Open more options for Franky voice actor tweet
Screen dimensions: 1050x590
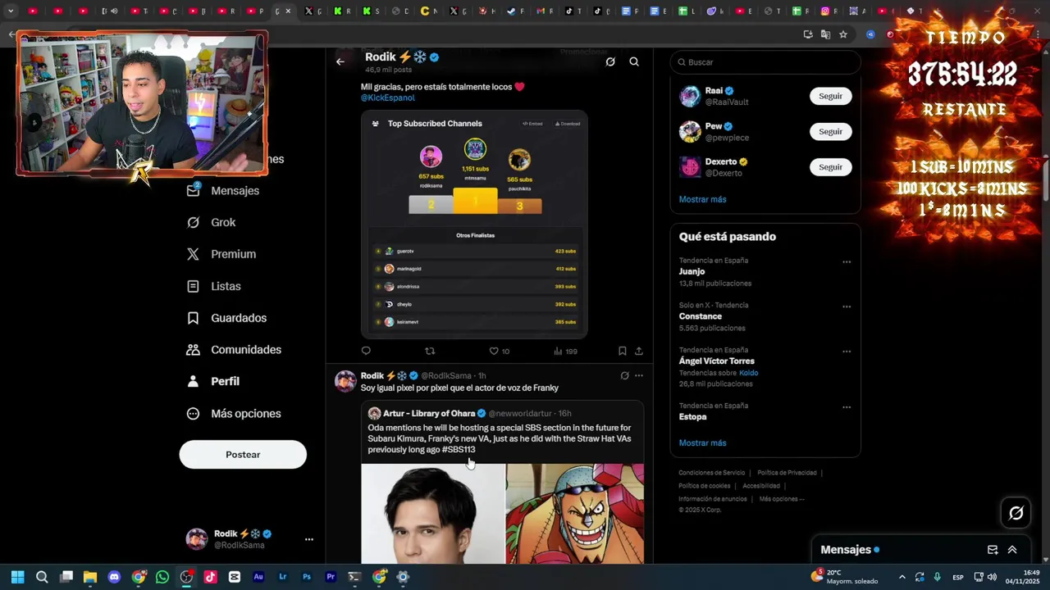click(639, 375)
